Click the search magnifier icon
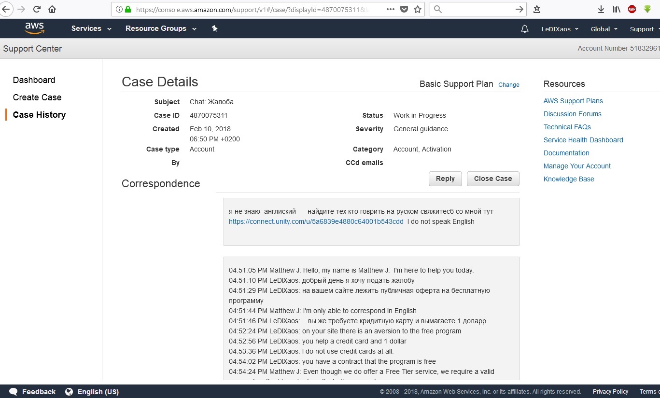The width and height of the screenshot is (660, 398). coord(437,9)
